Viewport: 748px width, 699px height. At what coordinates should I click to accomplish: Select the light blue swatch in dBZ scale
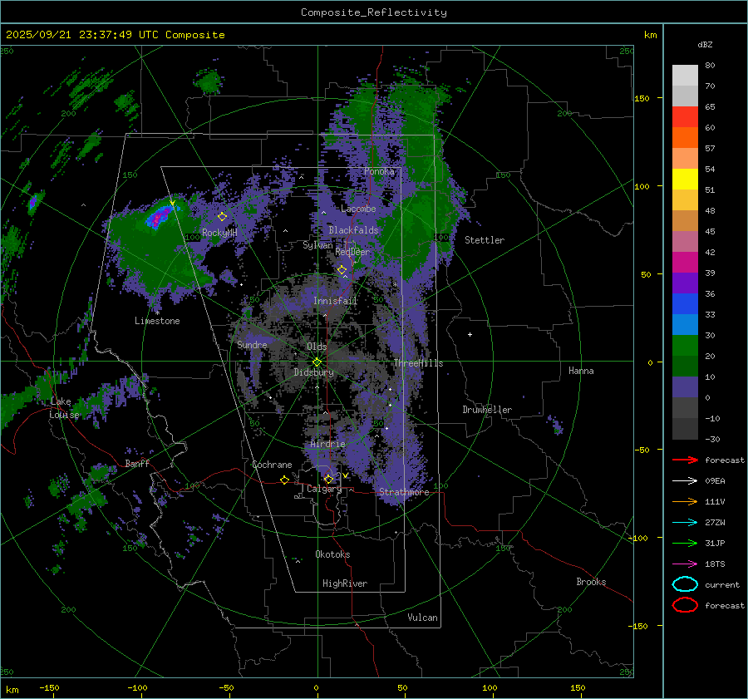point(685,325)
